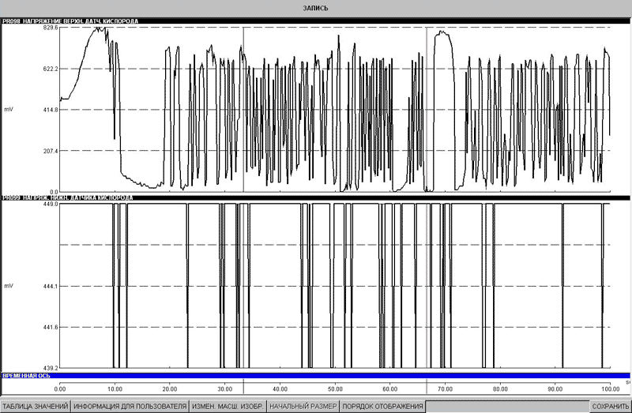Click the 207.4 scale value
Viewport: 632px width, 413px height.
pyautogui.click(x=51, y=151)
